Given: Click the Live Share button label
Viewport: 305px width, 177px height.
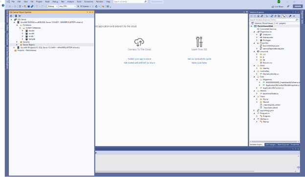Looking at the screenshot, I should (279, 7).
